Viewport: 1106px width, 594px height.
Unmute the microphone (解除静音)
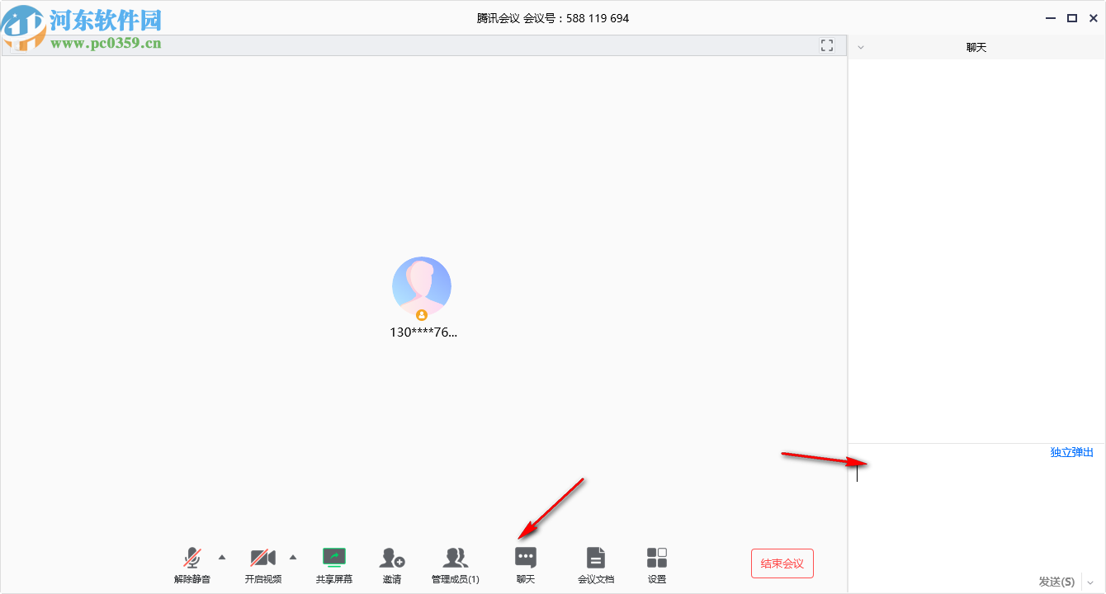(x=192, y=565)
